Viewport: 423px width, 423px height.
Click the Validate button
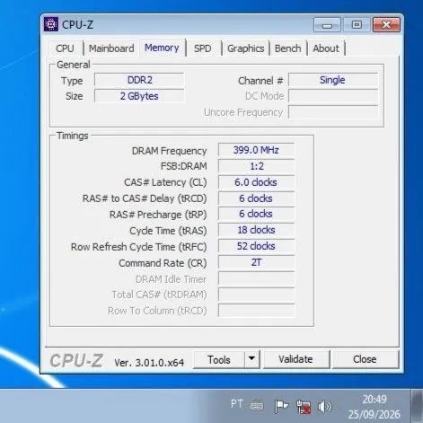(x=295, y=359)
